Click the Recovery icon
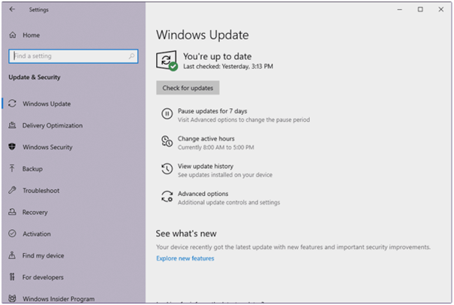Screen dimensions: 454x305 click(x=12, y=212)
